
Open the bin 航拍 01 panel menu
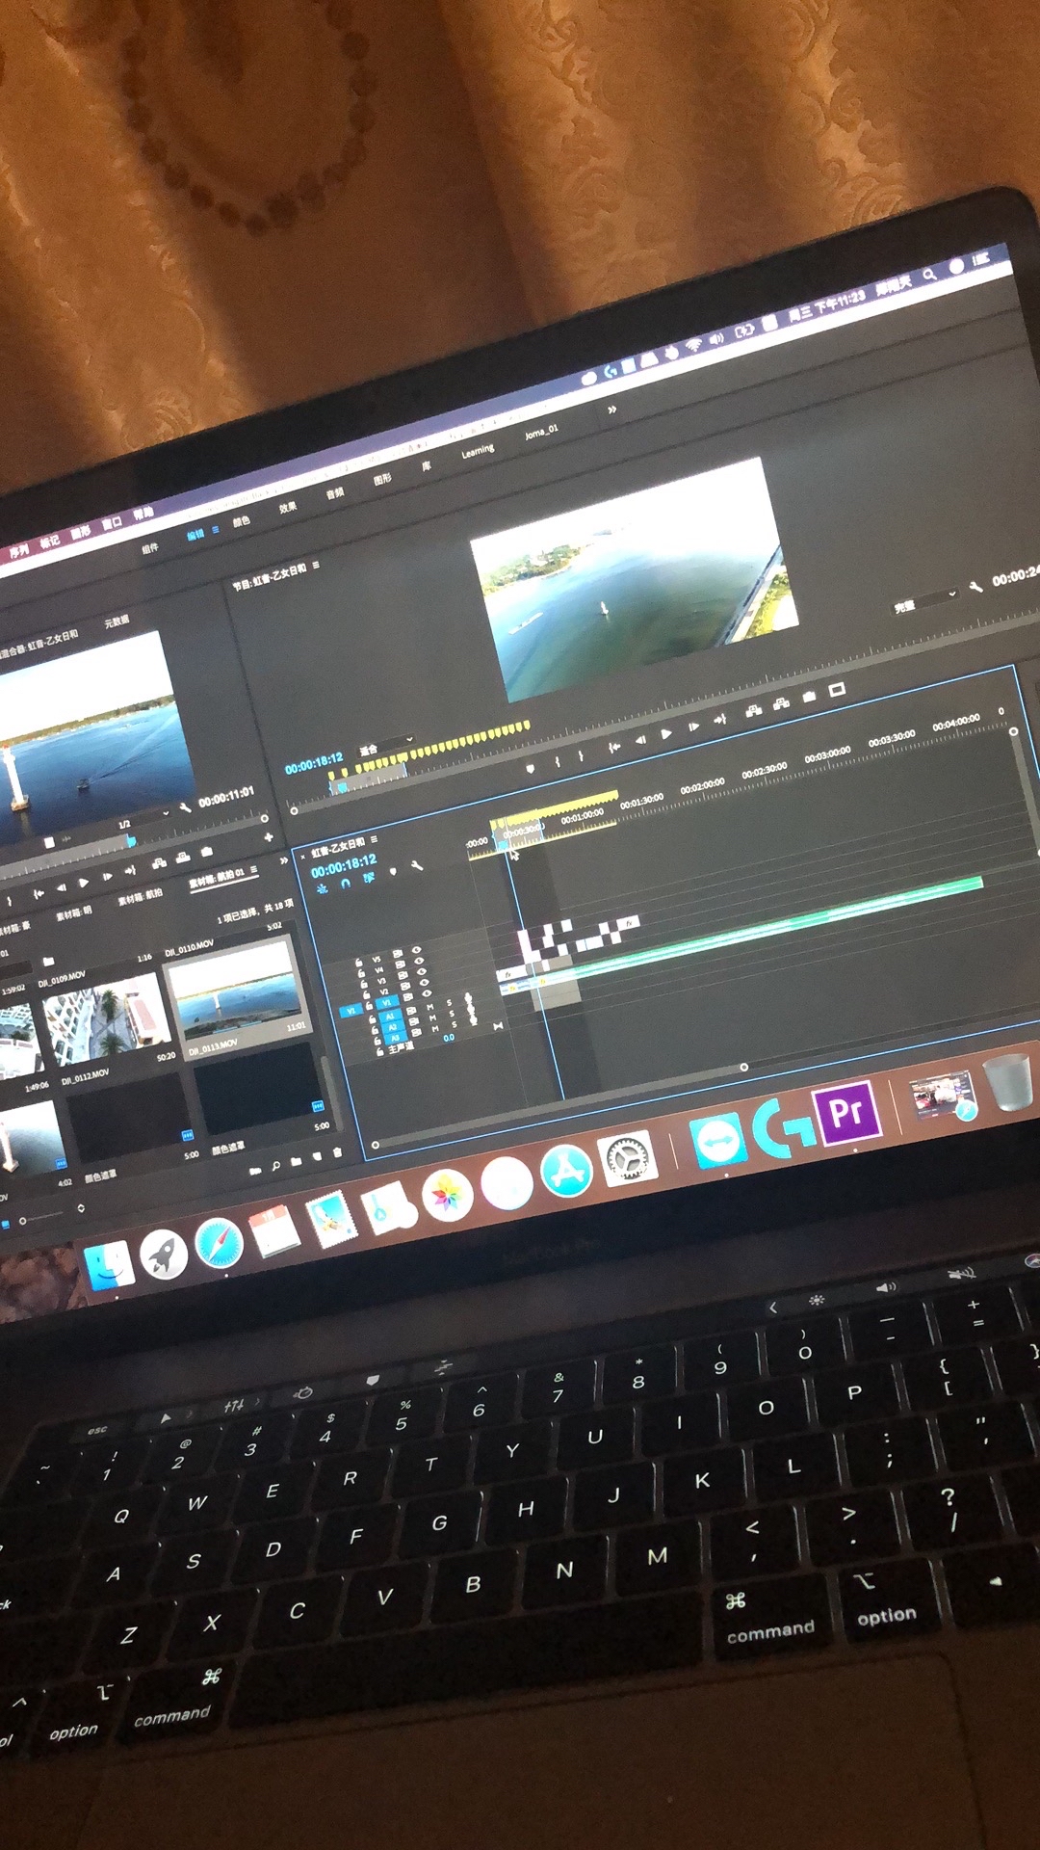[x=254, y=870]
